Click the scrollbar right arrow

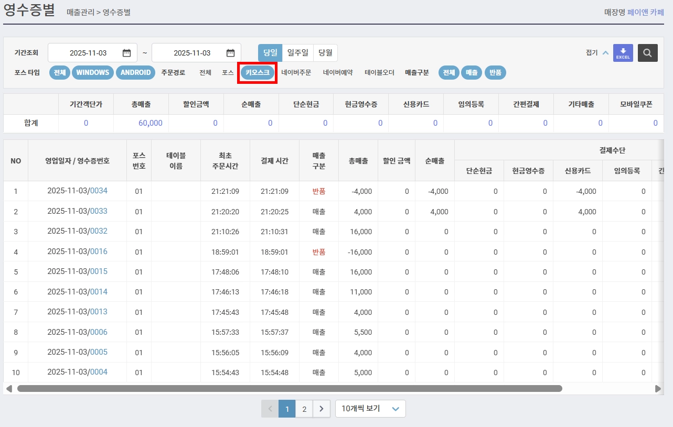pyautogui.click(x=658, y=389)
